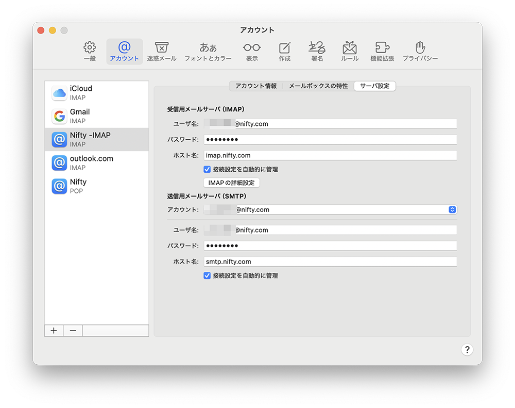
Task: Open the 一般 (General) preferences pane
Action: (90, 52)
